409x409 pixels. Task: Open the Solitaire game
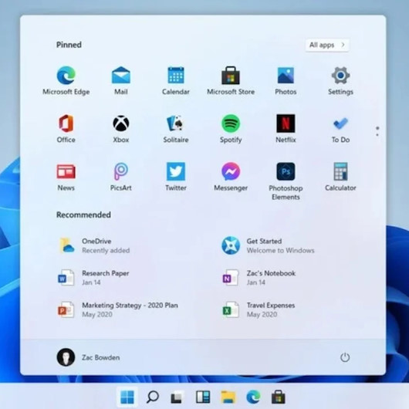(x=176, y=129)
